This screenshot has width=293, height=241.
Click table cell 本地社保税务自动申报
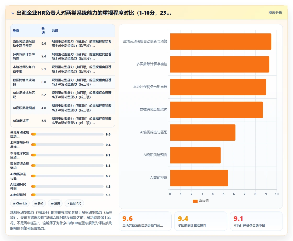(x=24, y=69)
